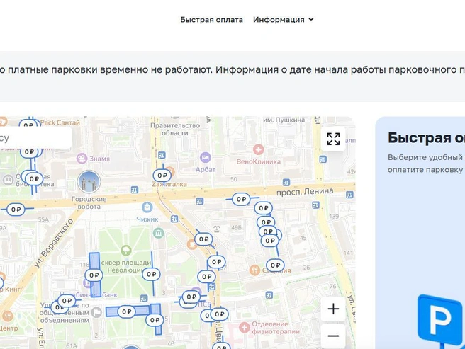Select the 0₽ marker near Студия restaurant
This screenshot has height=349, width=465.
(x=275, y=265)
